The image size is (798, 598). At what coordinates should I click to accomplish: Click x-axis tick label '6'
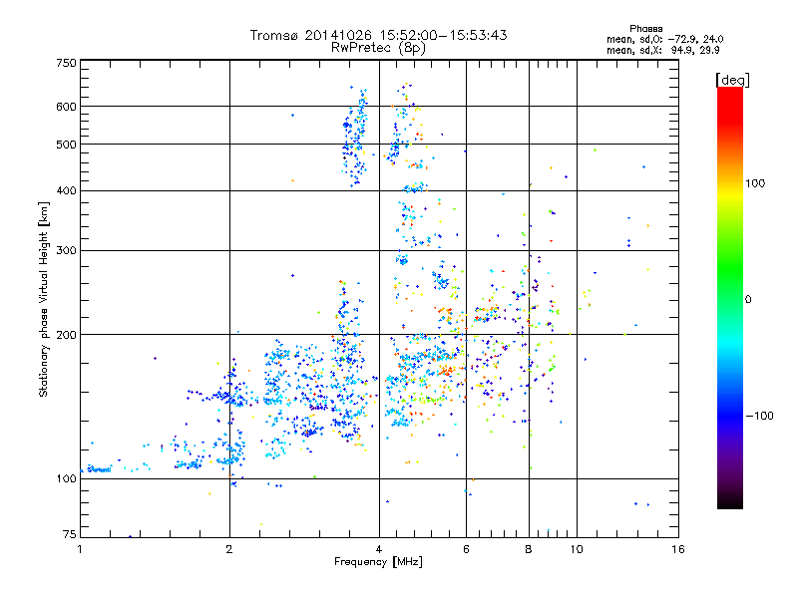point(466,549)
